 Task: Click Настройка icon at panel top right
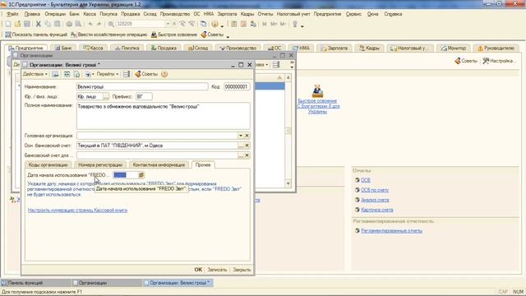tap(498, 61)
